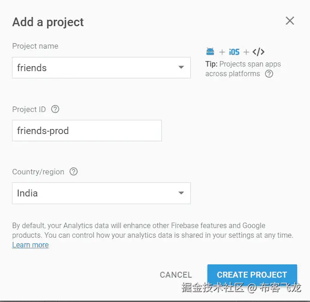Expand the Project name dropdown arrow
This screenshot has height=302, width=310.
coord(181,68)
